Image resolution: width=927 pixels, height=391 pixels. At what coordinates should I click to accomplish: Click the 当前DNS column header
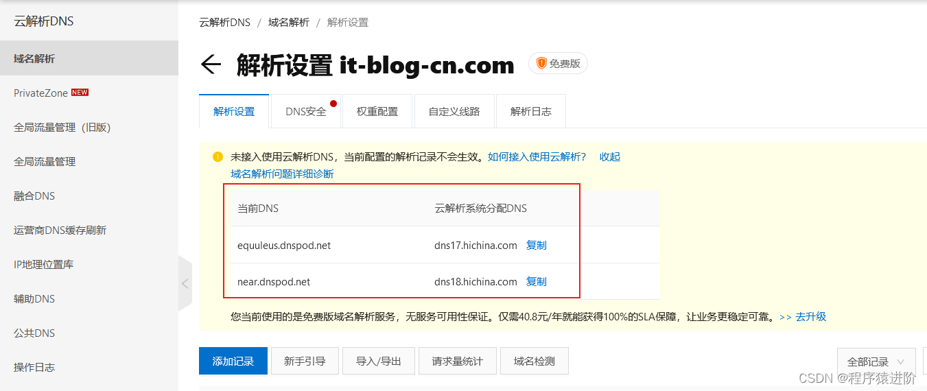(258, 209)
